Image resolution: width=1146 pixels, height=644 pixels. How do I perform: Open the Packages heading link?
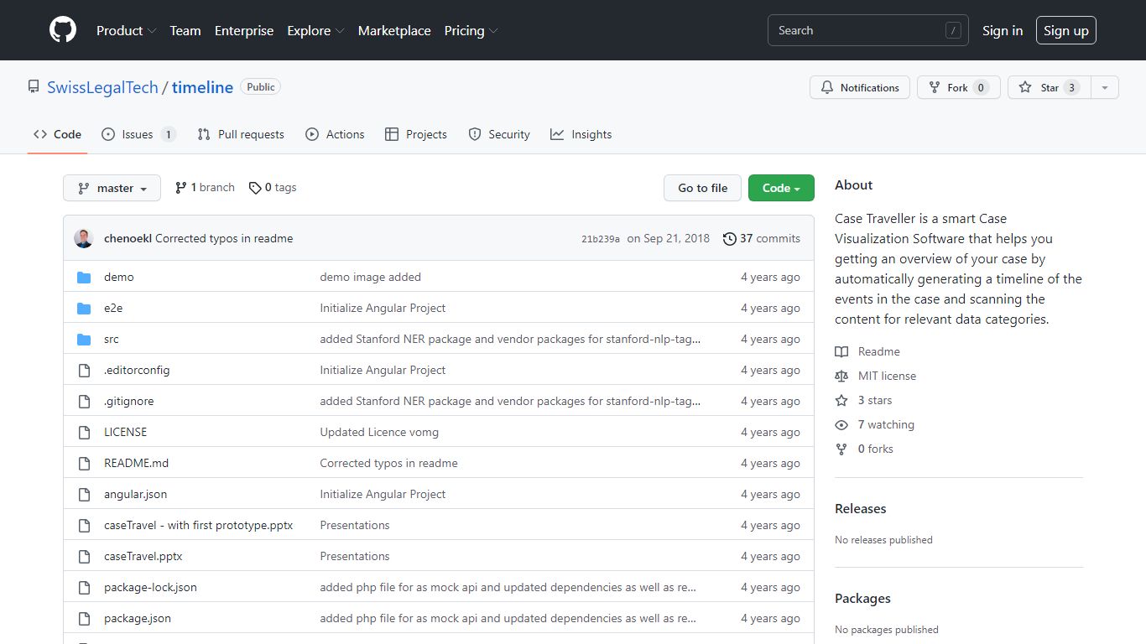point(862,598)
